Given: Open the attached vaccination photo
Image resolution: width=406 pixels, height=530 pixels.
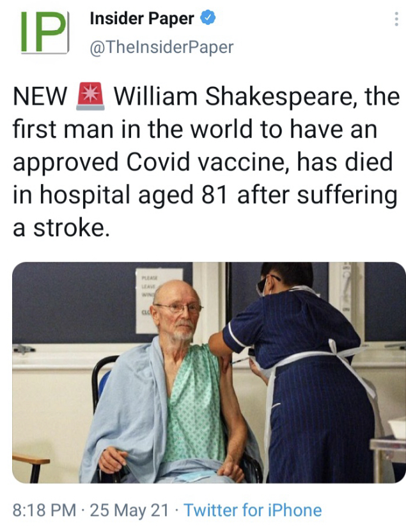Looking at the screenshot, I should [209, 372].
